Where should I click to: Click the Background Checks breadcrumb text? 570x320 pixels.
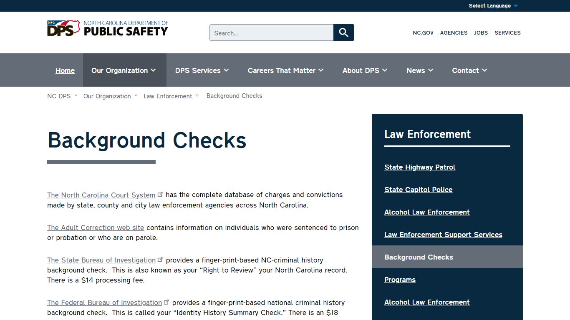click(x=235, y=96)
